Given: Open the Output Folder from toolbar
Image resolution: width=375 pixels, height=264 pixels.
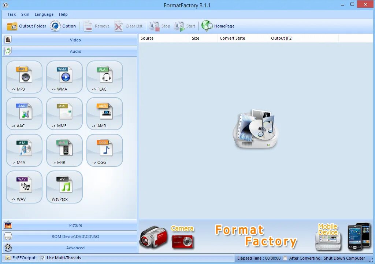Looking at the screenshot, I should click(x=26, y=26).
